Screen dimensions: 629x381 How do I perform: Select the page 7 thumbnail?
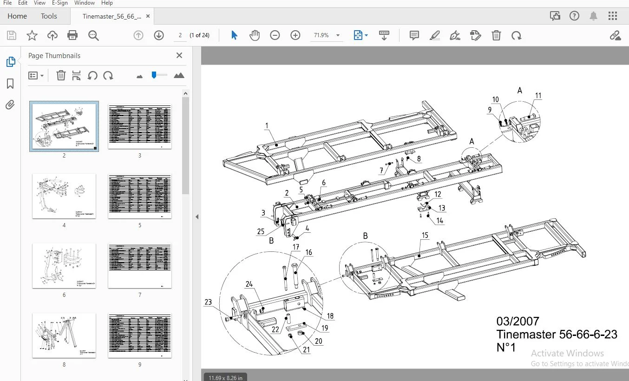140,266
